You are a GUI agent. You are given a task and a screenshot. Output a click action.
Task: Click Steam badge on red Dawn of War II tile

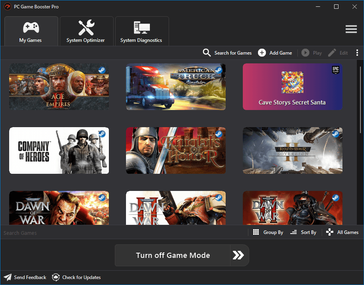tap(335, 197)
